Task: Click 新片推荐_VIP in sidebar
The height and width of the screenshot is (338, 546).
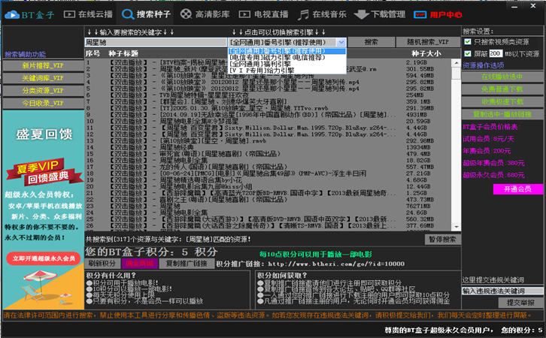Action: click(43, 66)
